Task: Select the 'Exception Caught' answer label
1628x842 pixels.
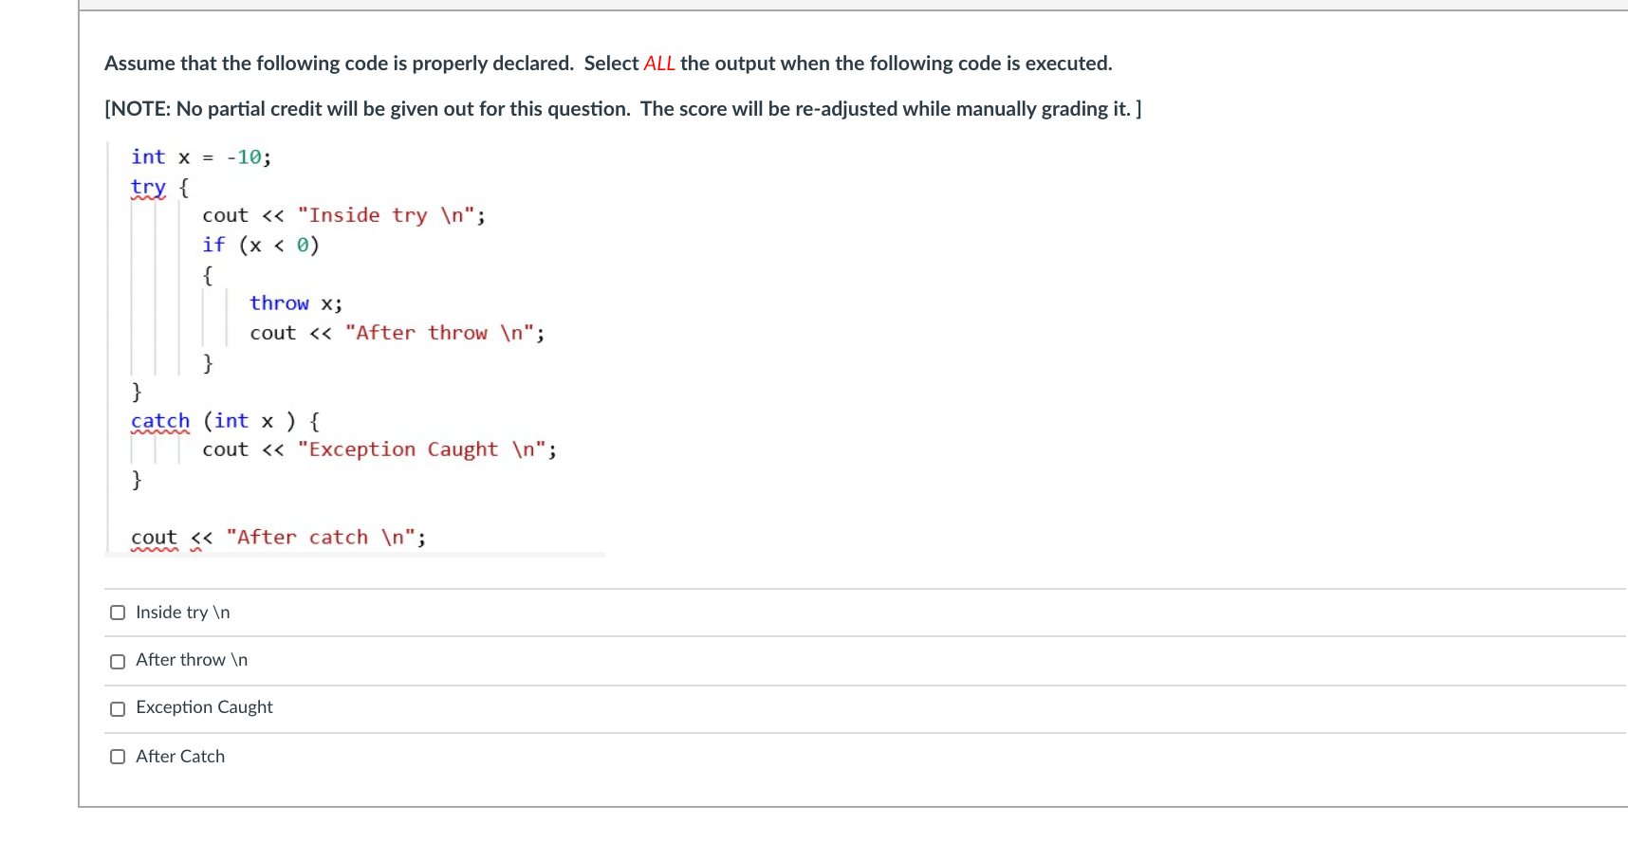Action: coord(204,707)
